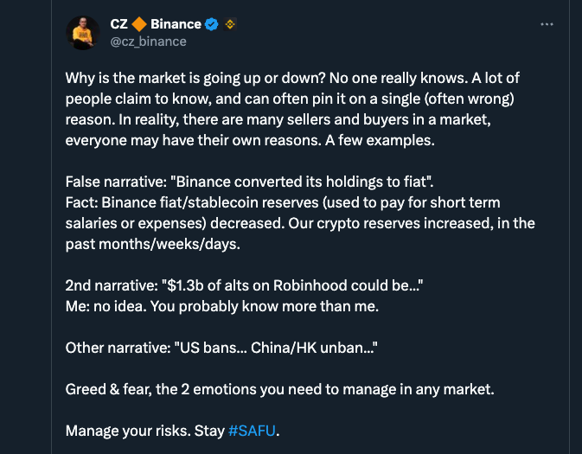The height and width of the screenshot is (454, 582).
Task: Click the 'everyone may have their own reasons' line
Action: (x=250, y=140)
